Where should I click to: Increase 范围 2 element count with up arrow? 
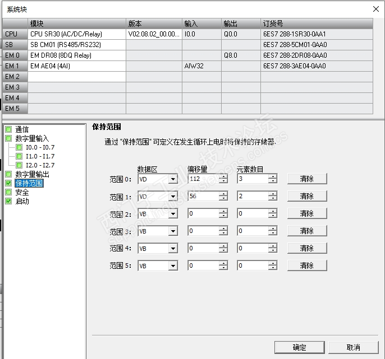tap(273, 211)
